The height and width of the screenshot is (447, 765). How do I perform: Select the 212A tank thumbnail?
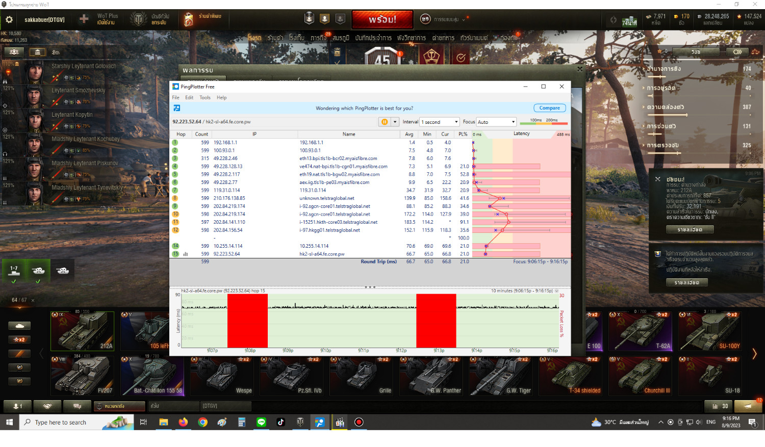(x=83, y=331)
